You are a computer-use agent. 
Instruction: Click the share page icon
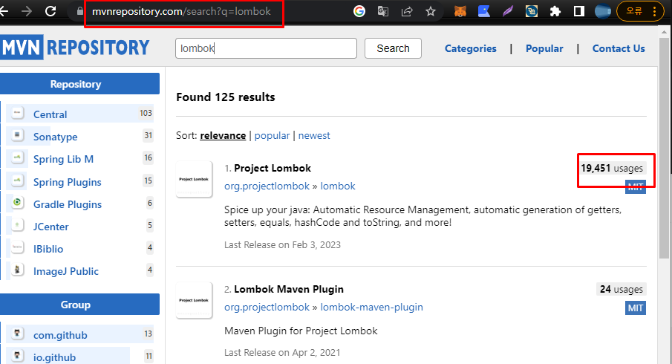pyautogui.click(x=407, y=11)
